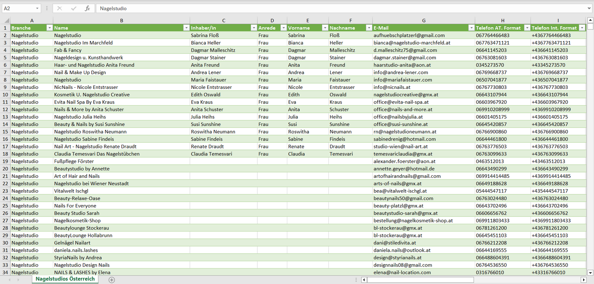Open the Anrede column filter dropdown

(x=283, y=28)
